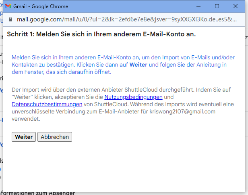Minimize the Gmail popup window
The image size is (248, 195).
point(198,6)
